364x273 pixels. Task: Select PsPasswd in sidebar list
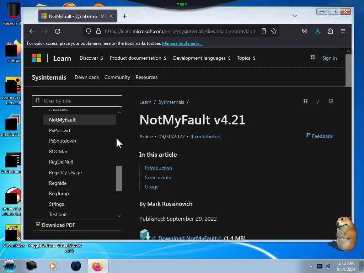pyautogui.click(x=59, y=130)
